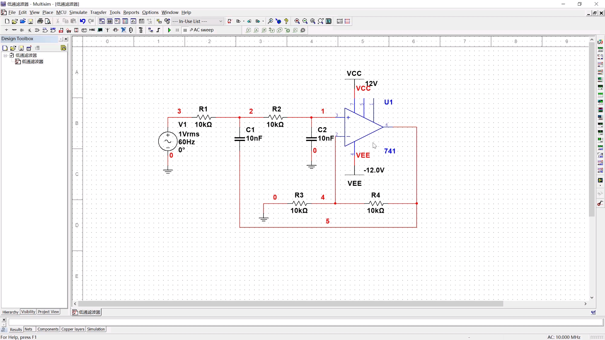
Task: Open the Simulate menu
Action: click(78, 12)
